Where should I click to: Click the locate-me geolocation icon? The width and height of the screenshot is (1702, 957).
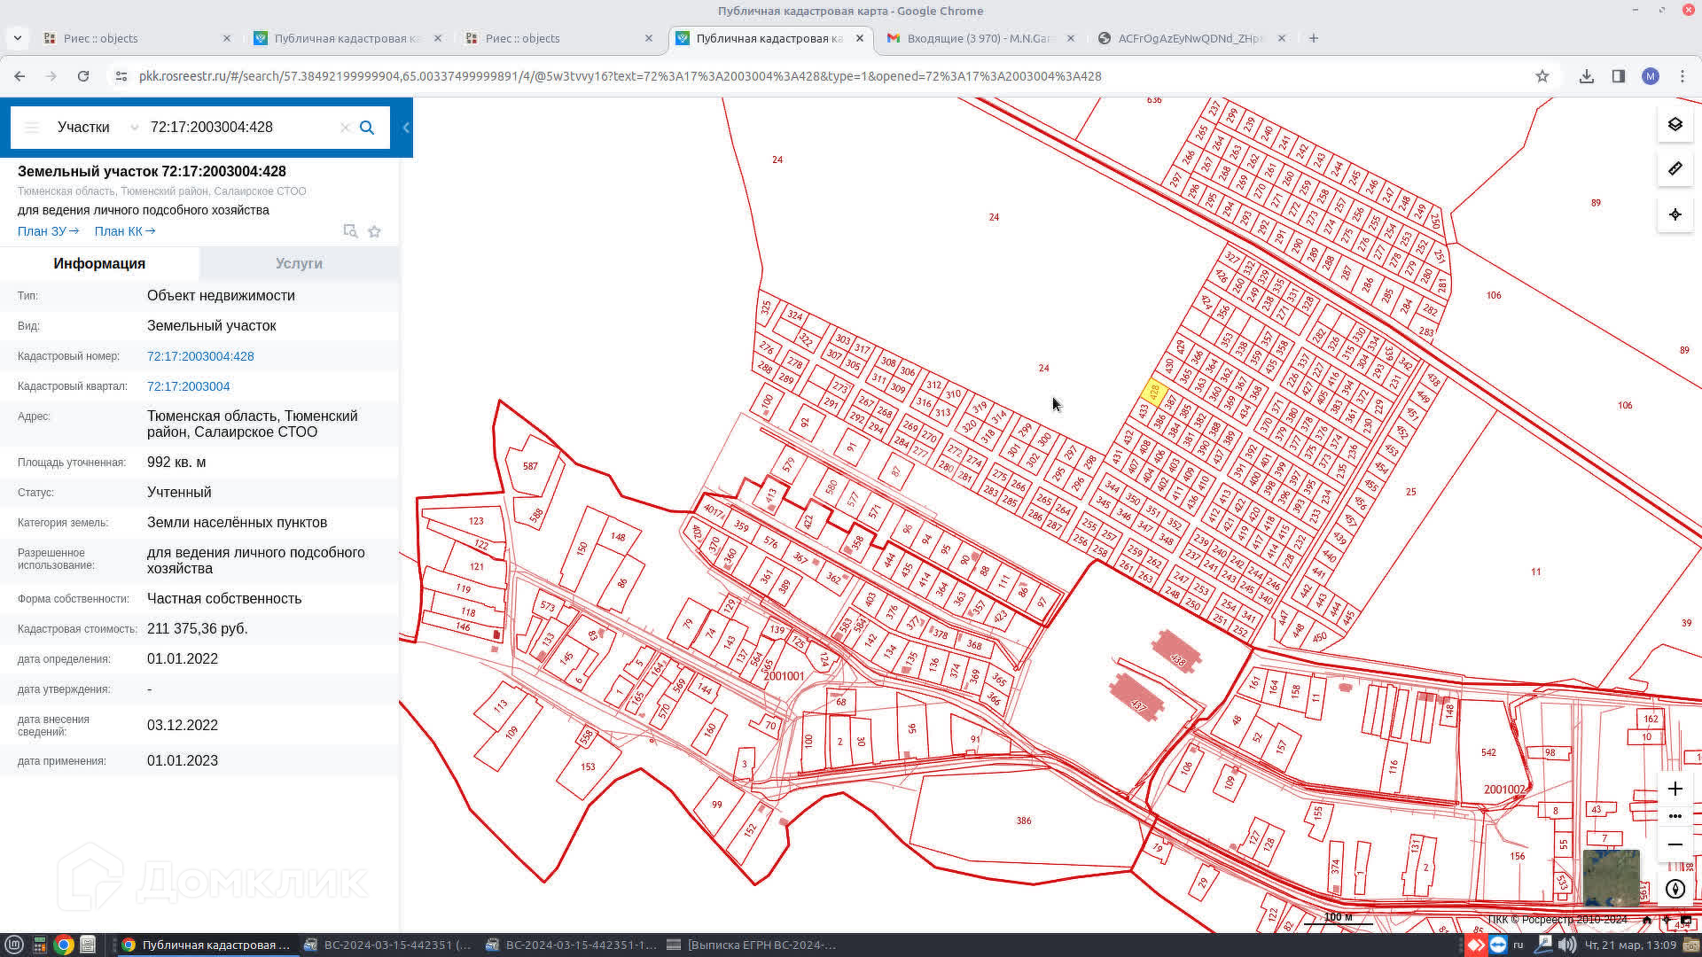pos(1675,214)
